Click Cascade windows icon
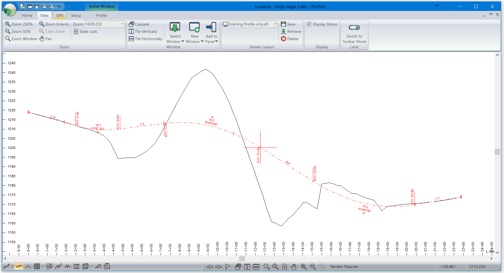This screenshot has width=504, height=273. pos(131,24)
